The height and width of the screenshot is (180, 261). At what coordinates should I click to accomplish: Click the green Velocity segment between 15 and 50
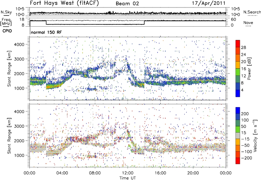[238, 129]
